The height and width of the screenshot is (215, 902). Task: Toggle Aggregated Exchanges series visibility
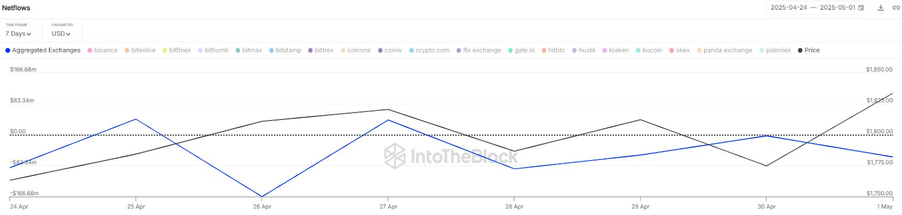click(x=43, y=50)
